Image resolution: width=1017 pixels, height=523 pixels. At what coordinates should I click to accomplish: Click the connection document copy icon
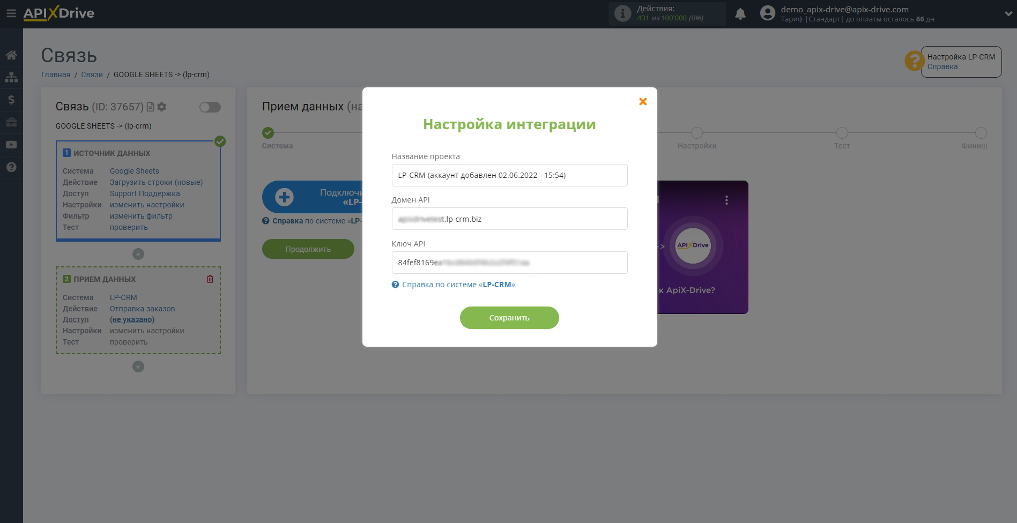coord(151,107)
